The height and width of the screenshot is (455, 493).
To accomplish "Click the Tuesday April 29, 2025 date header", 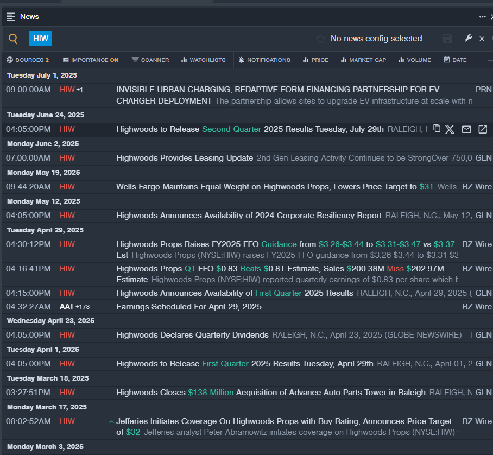I will pyautogui.click(x=45, y=230).
